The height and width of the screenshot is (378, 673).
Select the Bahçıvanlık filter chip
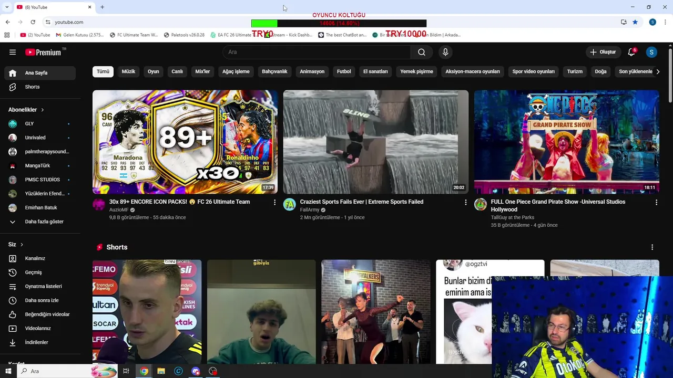[x=274, y=71]
